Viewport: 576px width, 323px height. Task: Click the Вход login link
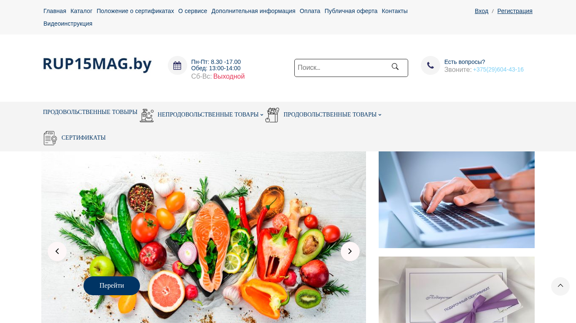[x=482, y=11]
